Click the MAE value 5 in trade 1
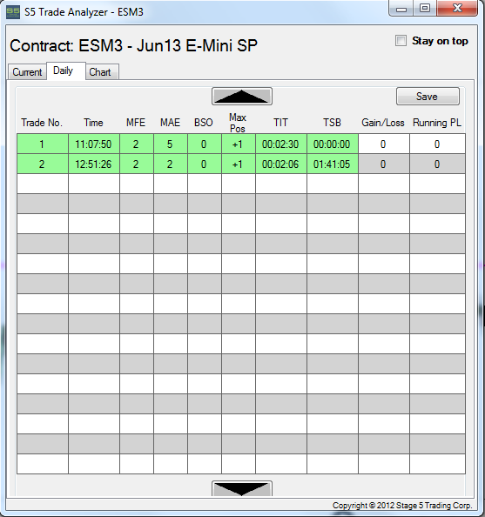This screenshot has width=485, height=517. pyautogui.click(x=171, y=144)
